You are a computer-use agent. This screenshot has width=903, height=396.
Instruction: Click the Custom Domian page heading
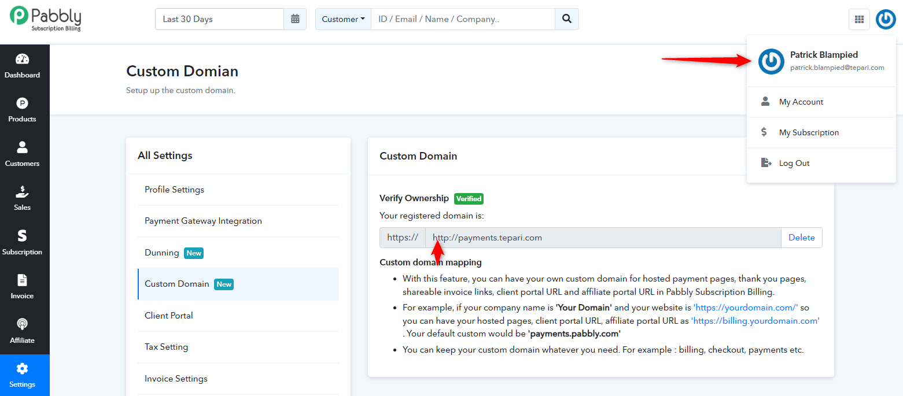pos(182,71)
